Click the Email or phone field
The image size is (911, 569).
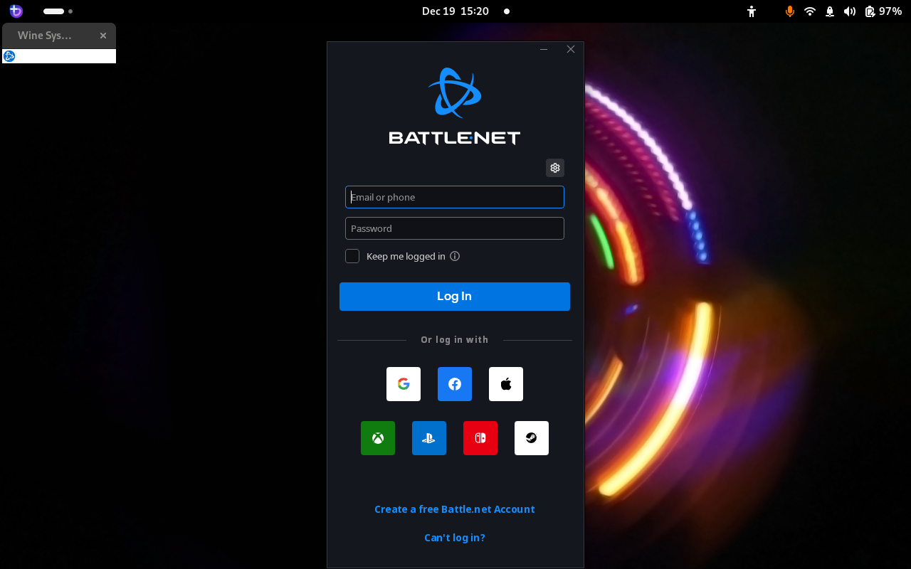(x=455, y=197)
